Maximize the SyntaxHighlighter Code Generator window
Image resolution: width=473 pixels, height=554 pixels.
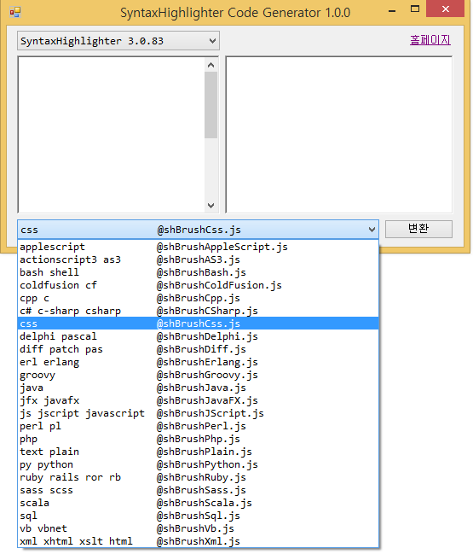tap(415, 9)
